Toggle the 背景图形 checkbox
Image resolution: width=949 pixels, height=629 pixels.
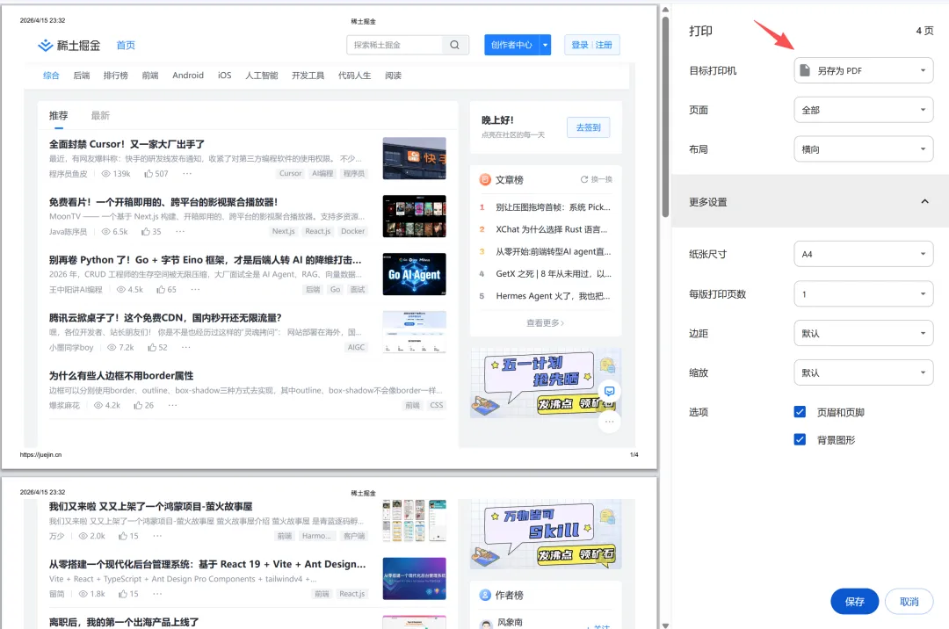[800, 440]
